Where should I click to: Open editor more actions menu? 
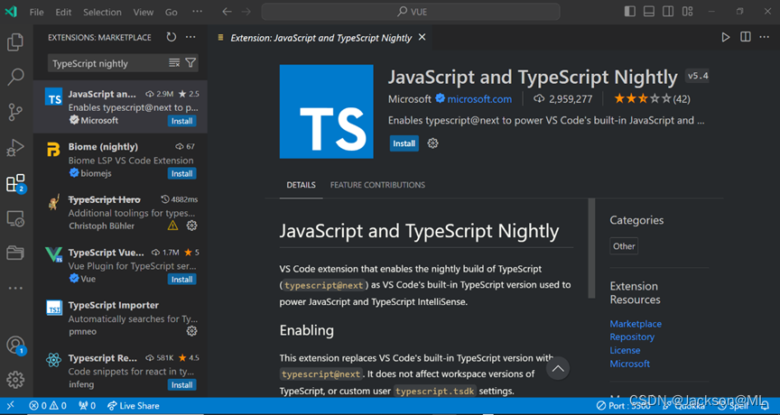pos(765,37)
